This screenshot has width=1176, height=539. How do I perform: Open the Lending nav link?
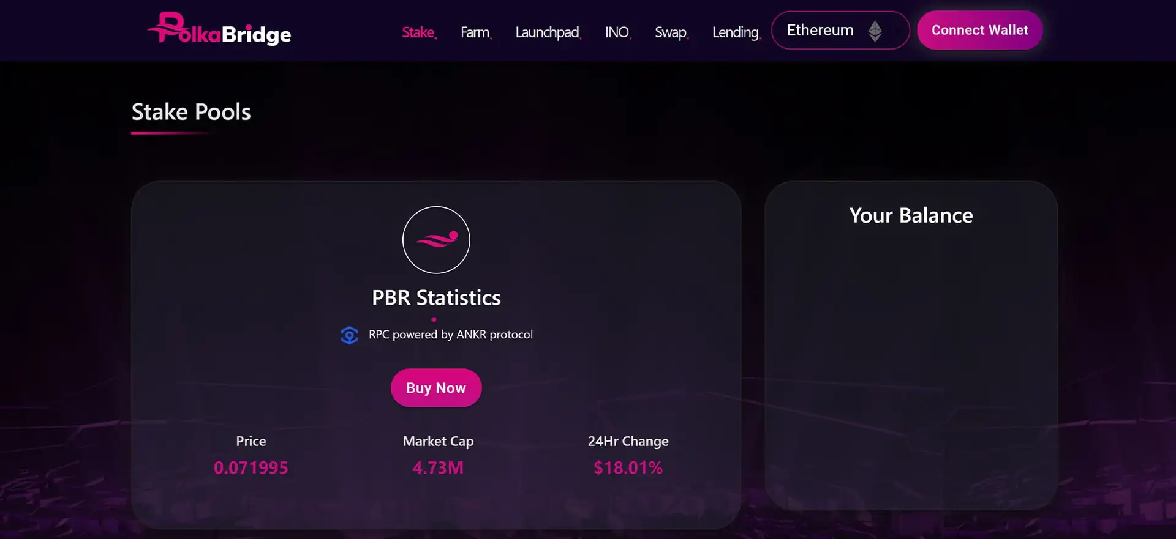click(736, 32)
